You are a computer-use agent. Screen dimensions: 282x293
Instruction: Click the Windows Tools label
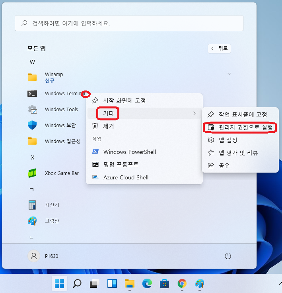tap(61, 109)
